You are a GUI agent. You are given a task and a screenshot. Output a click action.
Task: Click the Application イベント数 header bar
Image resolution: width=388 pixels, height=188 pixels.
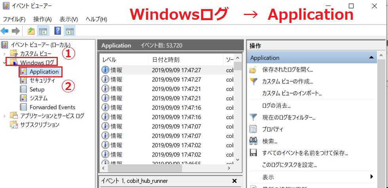(x=171, y=46)
